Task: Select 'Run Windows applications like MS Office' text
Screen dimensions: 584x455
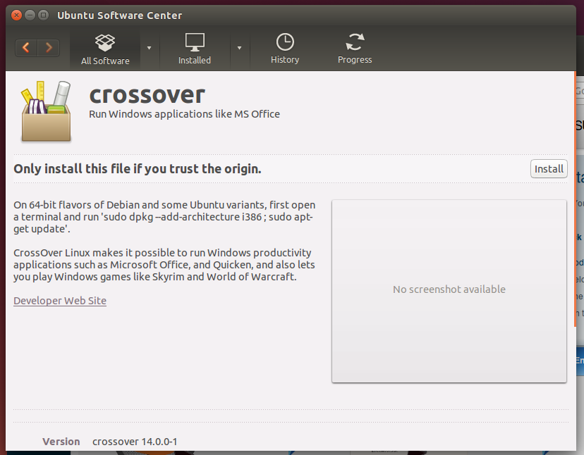Action: point(184,114)
